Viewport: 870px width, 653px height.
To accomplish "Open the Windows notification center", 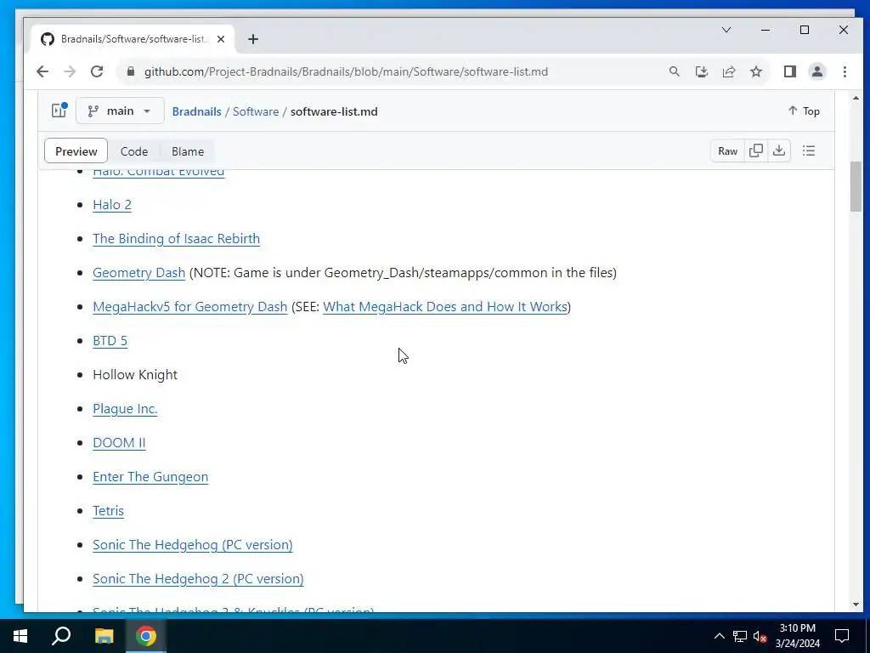I will click(842, 636).
